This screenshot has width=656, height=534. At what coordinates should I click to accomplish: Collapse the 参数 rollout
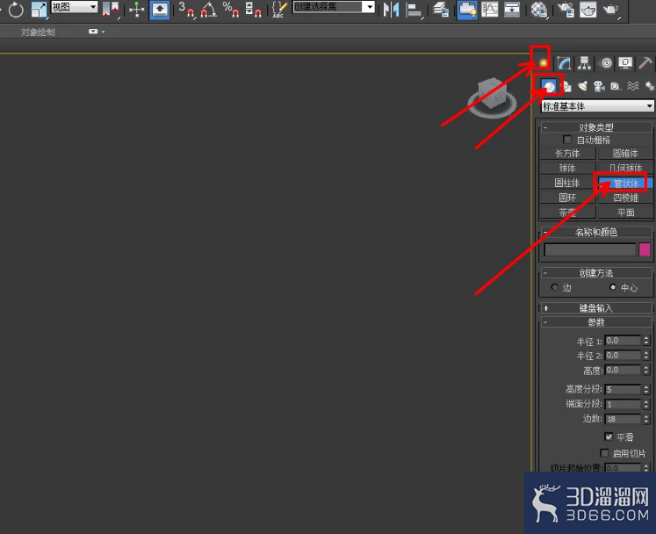(596, 322)
